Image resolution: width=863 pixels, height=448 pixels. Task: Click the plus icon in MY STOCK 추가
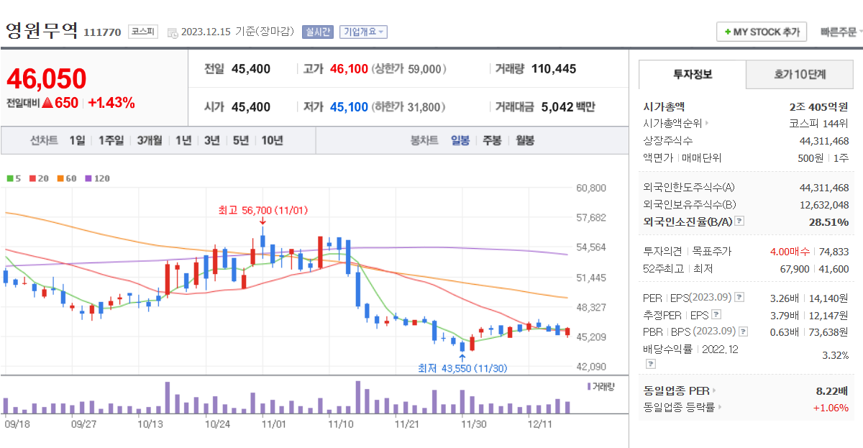tap(728, 32)
